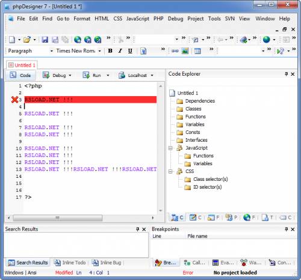Open the Debug button dropdown arrow

click(x=70, y=76)
